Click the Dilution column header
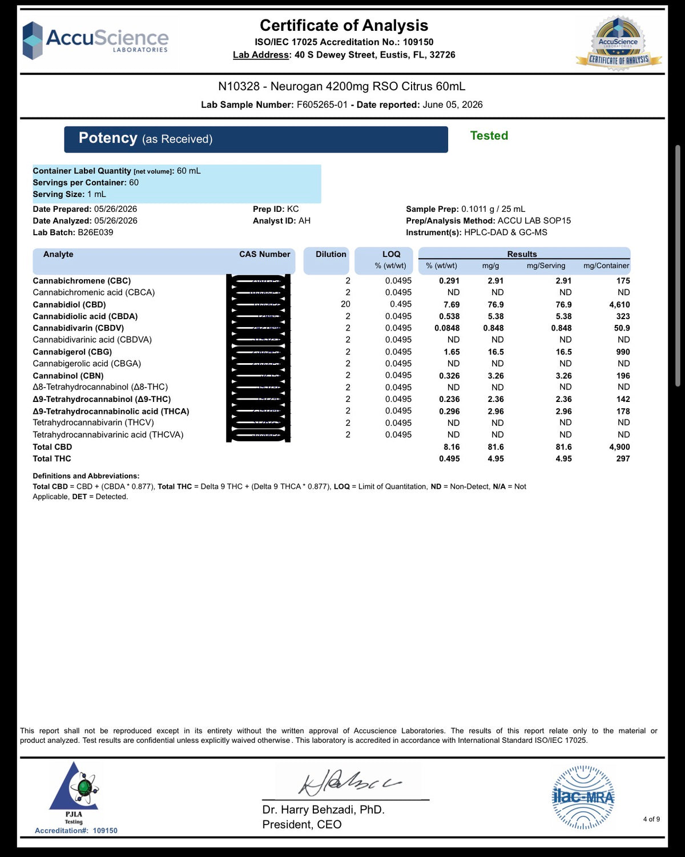This screenshot has width=685, height=857. pyautogui.click(x=331, y=254)
